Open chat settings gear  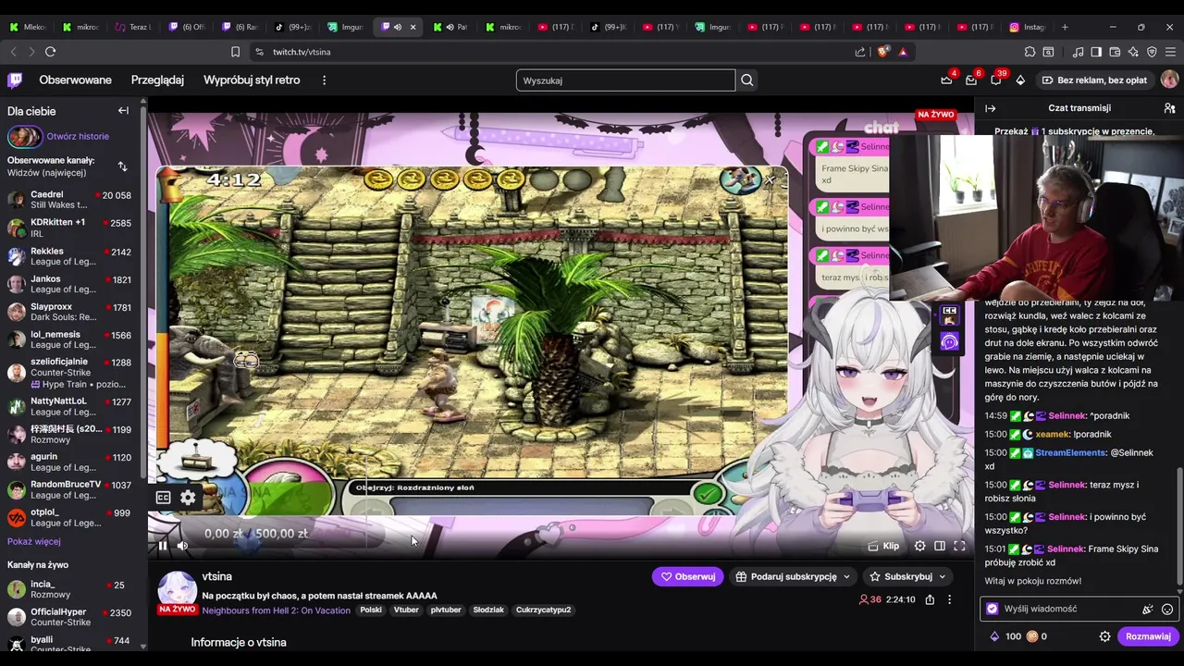pos(1104,636)
